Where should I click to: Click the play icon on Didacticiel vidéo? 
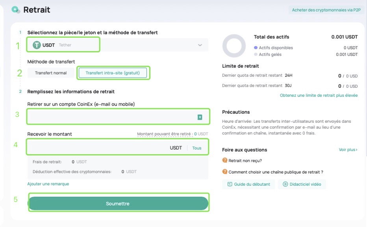pyautogui.click(x=285, y=184)
